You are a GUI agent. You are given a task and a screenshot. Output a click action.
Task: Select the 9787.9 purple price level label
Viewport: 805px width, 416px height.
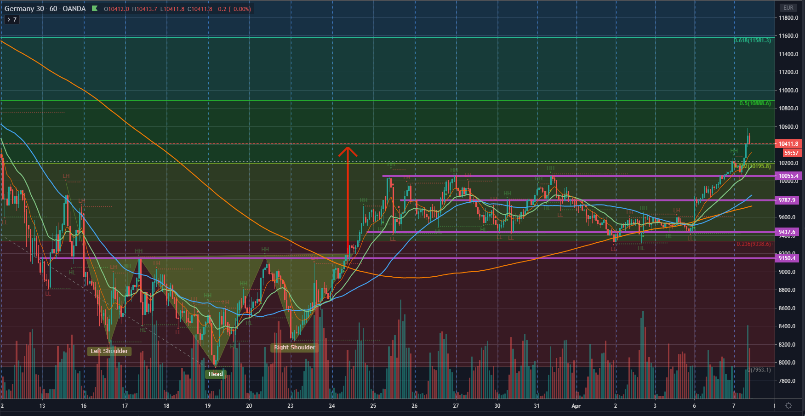[787, 200]
